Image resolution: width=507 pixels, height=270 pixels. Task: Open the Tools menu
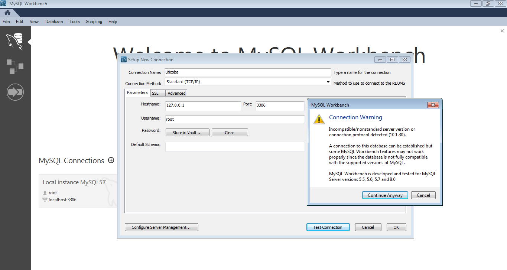75,22
